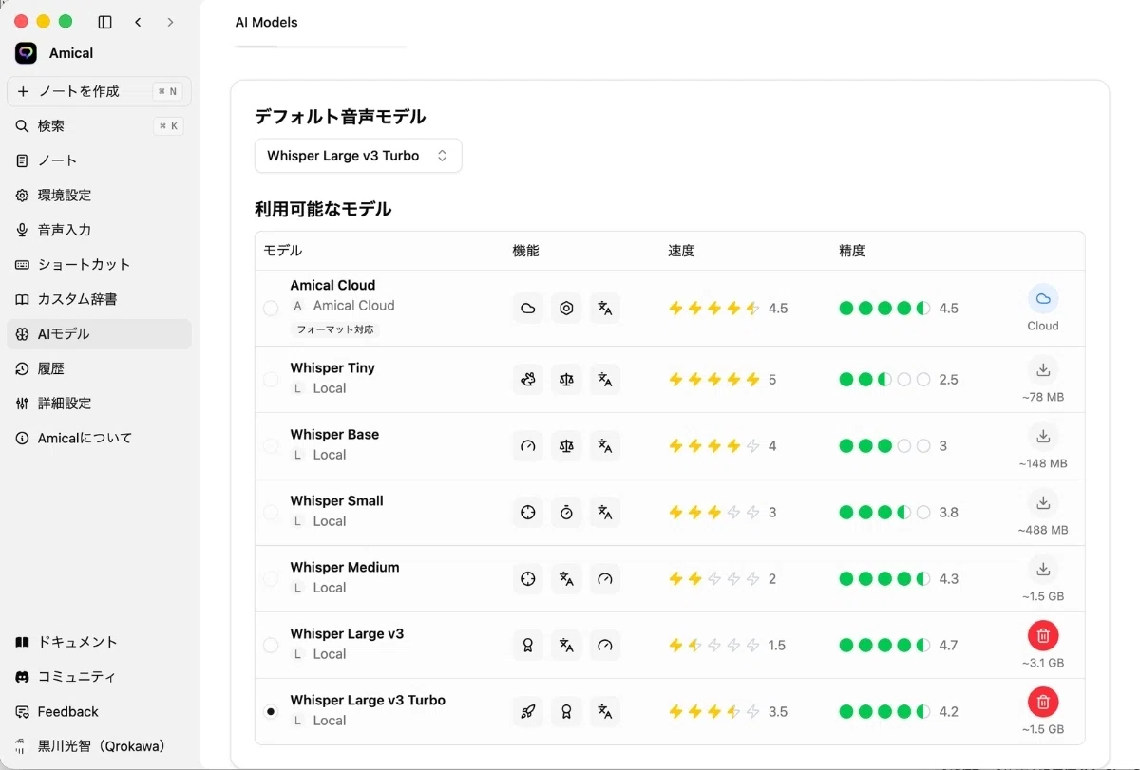This screenshot has height=770, width=1140.
Task: Select the Whisper Small radio button
Action: click(x=271, y=512)
